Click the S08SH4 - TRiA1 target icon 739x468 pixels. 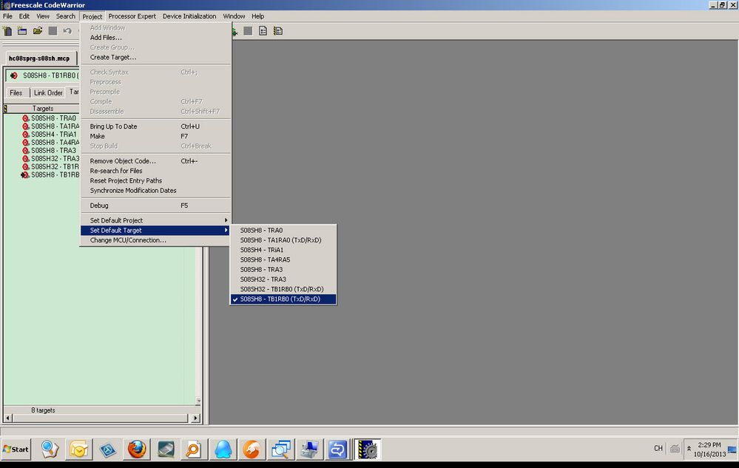[x=25, y=134]
